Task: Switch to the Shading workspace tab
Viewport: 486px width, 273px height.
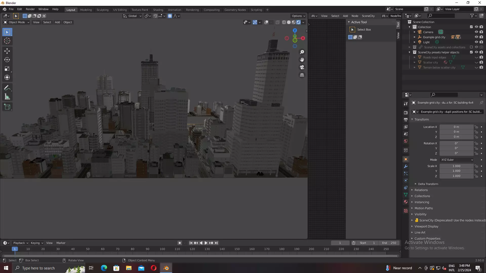Action: point(158,10)
